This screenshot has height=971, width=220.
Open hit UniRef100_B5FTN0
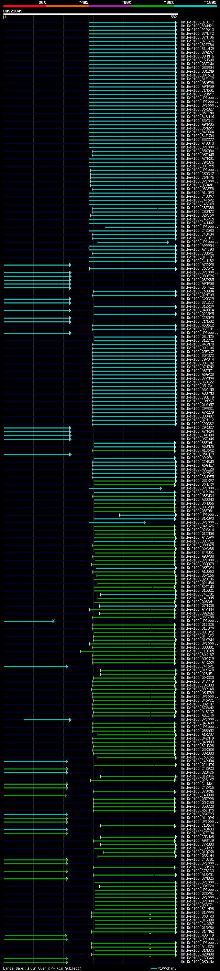coord(197,113)
